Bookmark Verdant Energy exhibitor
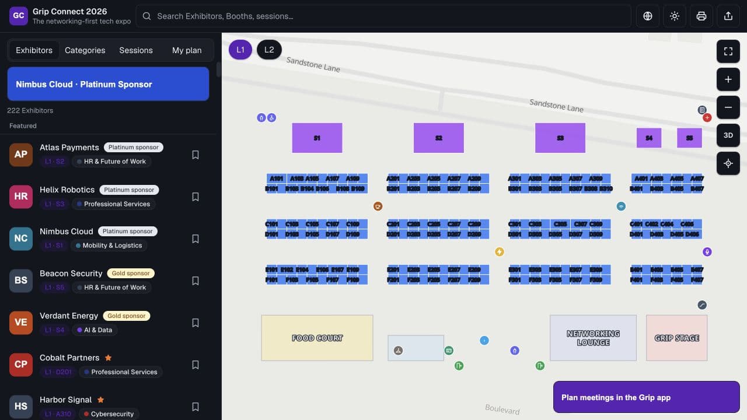The height and width of the screenshot is (420, 747). 196,323
